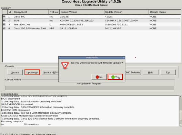The height and width of the screenshot is (135, 182).
Task: Click version 0x80000B16-1.808.2
Action: pos(72,24)
